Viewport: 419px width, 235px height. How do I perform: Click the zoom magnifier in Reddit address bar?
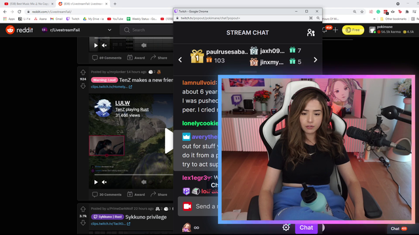click(x=355, y=12)
